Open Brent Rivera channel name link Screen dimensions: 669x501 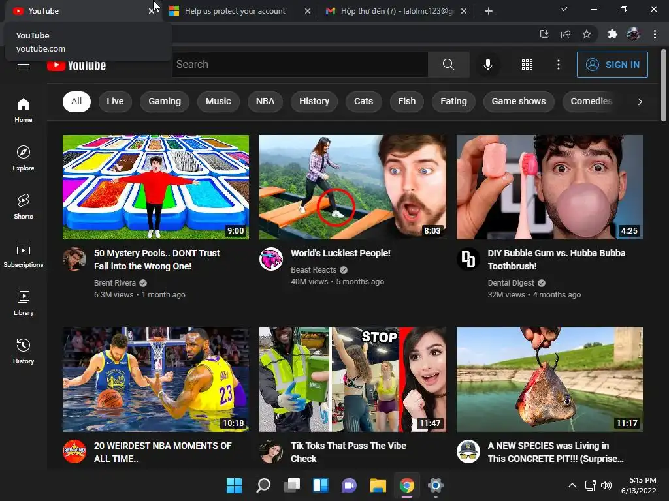pos(115,283)
